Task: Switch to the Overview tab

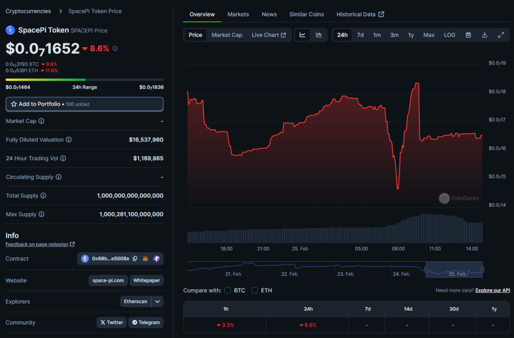Action: (202, 14)
